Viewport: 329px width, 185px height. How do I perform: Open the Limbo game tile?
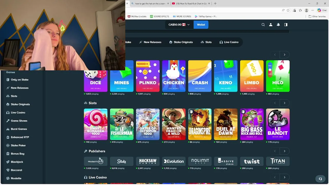point(252,76)
